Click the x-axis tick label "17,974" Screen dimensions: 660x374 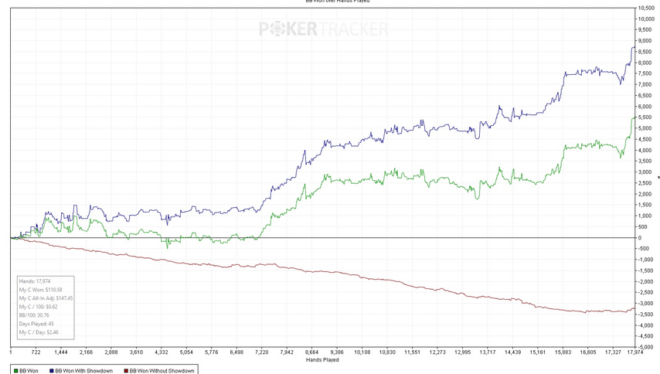coord(635,352)
